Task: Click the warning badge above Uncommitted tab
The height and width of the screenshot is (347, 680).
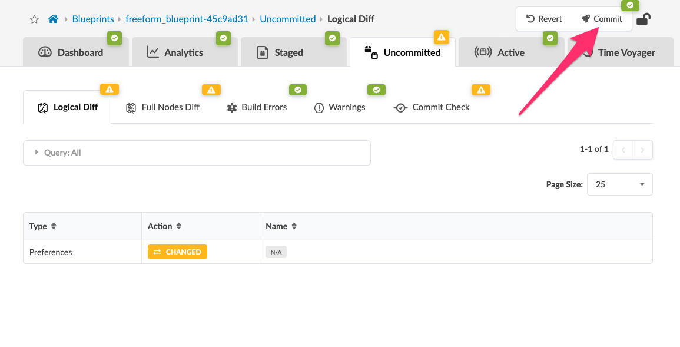Action: click(441, 37)
